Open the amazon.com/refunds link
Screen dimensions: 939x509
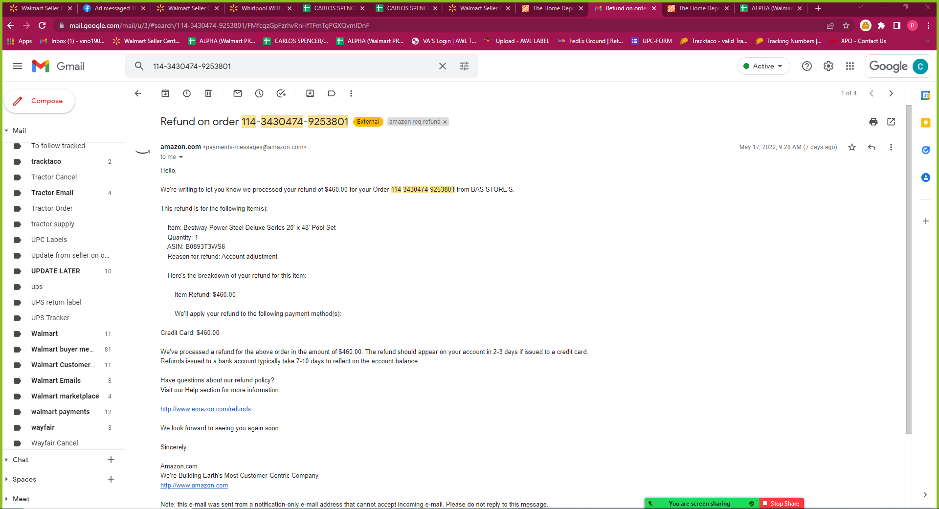tap(205, 409)
